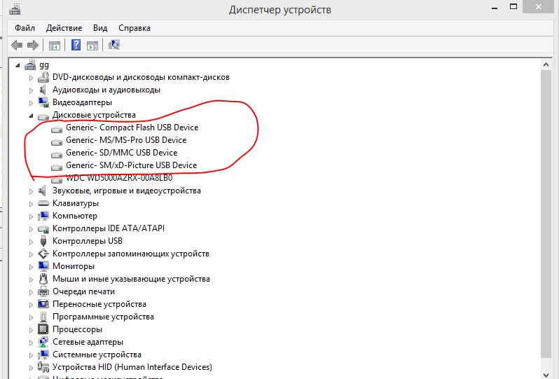
Task: Click the Forward arrow toolbar button
Action: click(x=32, y=46)
